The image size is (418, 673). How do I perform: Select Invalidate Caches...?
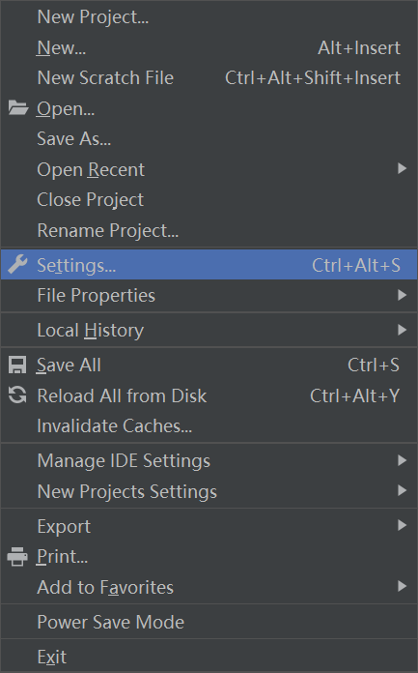click(209, 425)
